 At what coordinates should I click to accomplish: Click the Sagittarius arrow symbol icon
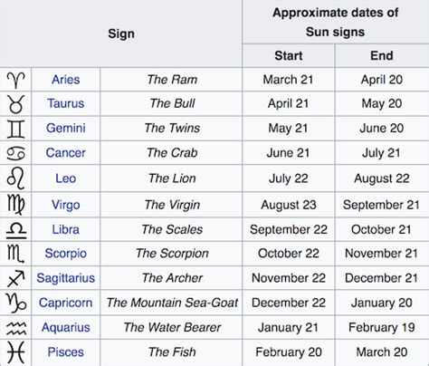(15, 278)
